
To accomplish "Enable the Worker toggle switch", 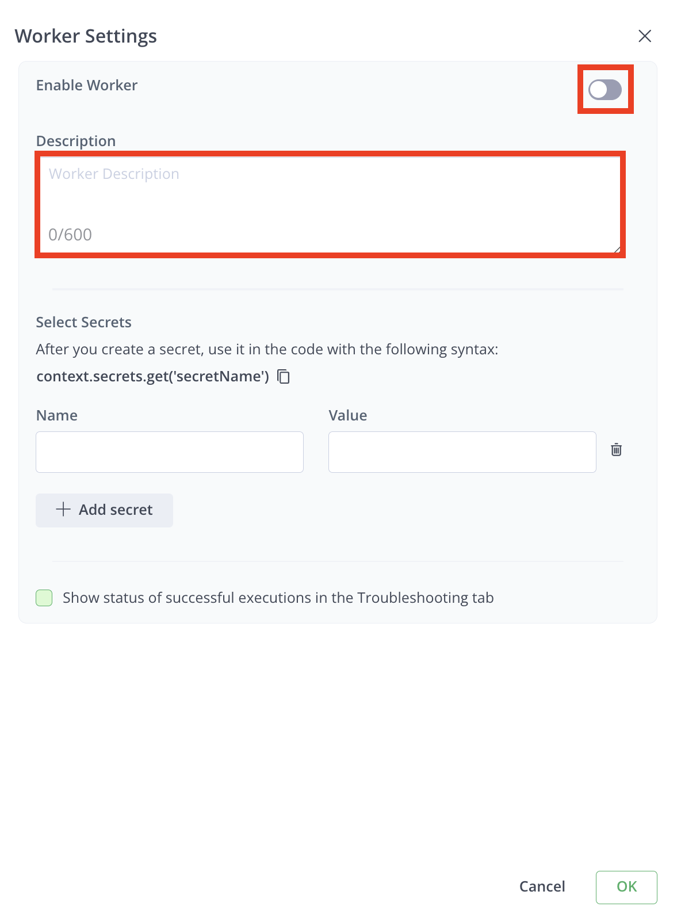I will pos(605,89).
